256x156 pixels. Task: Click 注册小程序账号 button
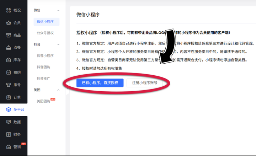click(x=145, y=83)
